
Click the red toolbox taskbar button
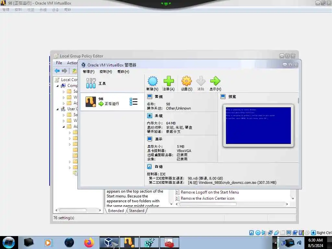[x=170, y=243]
